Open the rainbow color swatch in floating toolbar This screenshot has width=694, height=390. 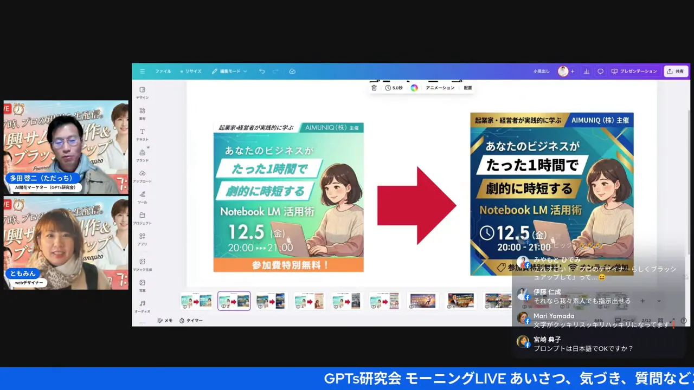coord(414,87)
